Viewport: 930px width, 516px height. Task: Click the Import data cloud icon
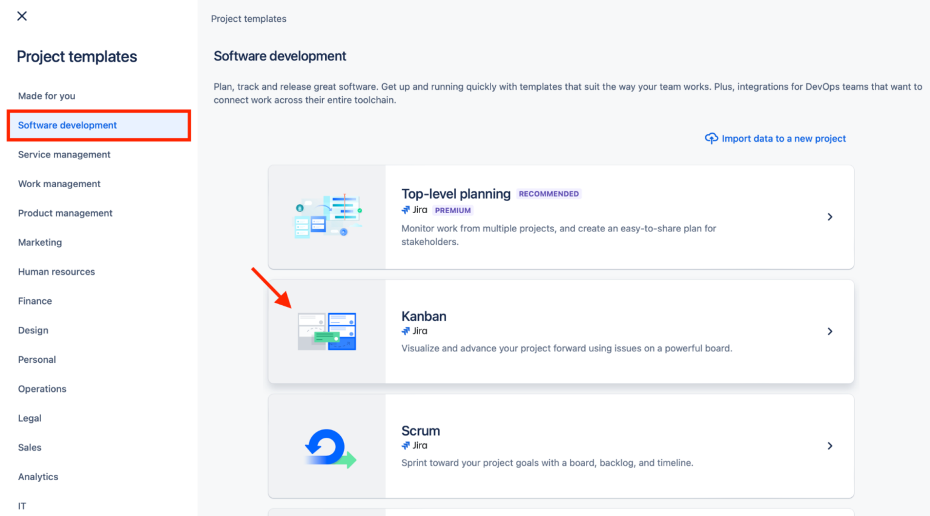711,138
